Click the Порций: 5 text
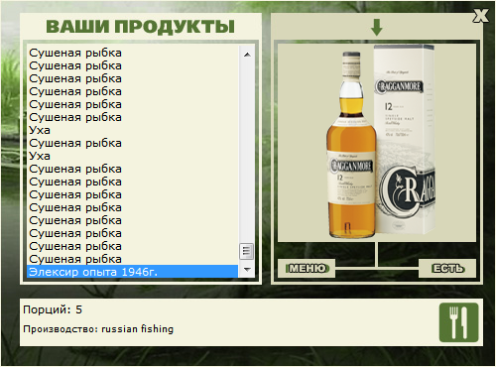 click(53, 309)
